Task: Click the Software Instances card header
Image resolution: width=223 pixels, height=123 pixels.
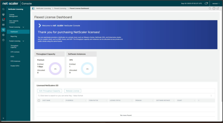Action: pos(81,54)
